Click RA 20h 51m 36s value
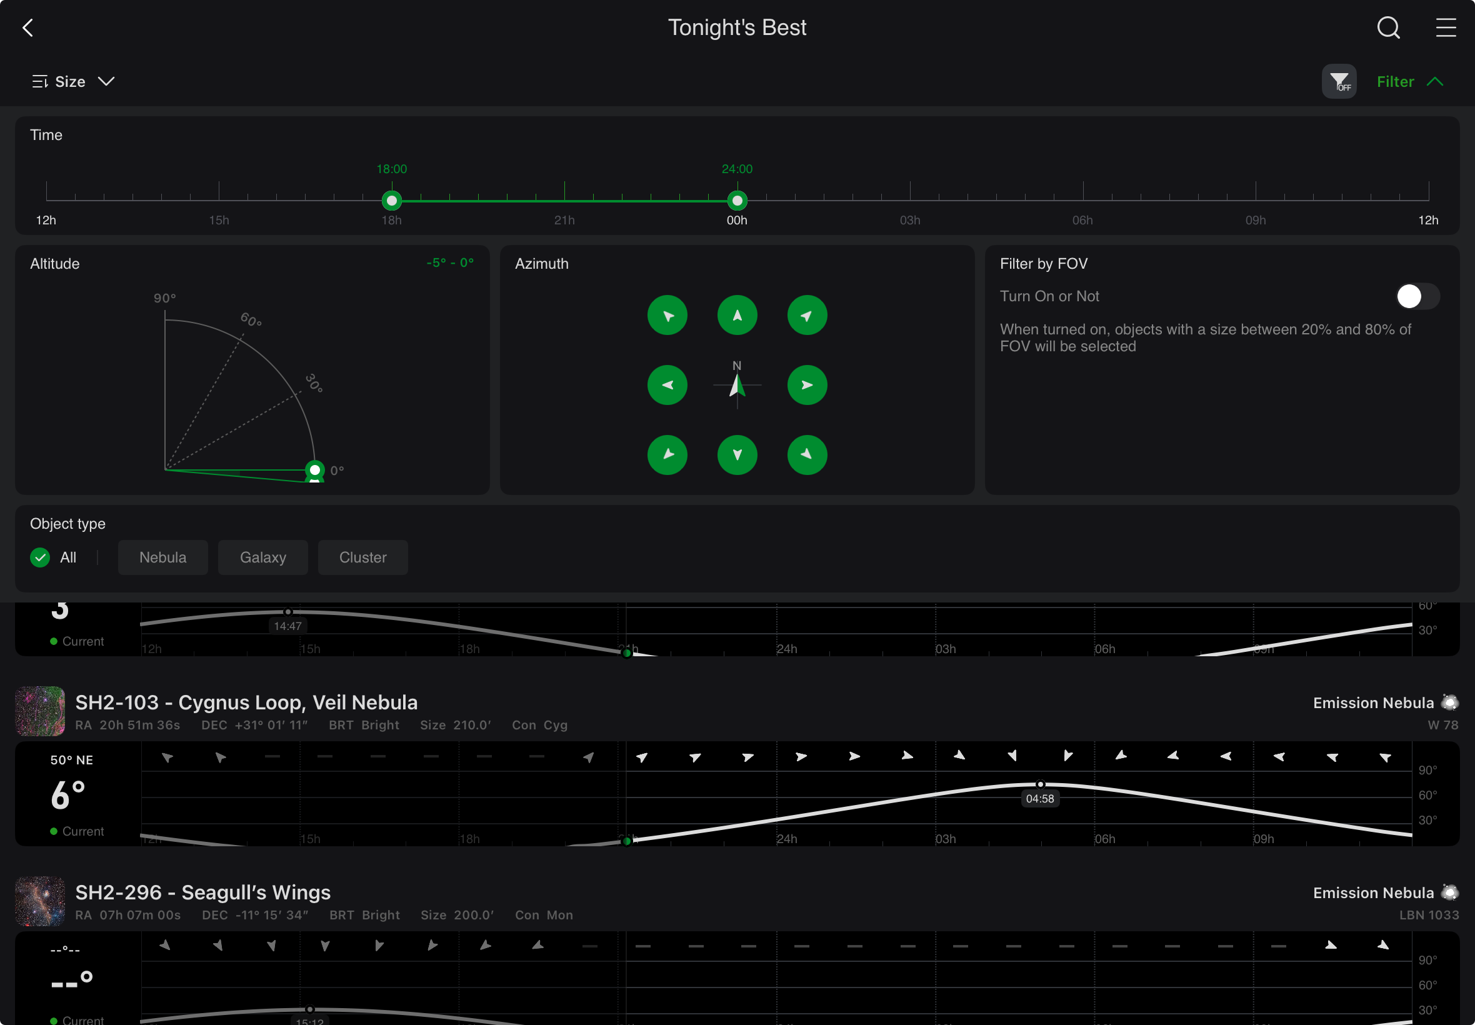 click(x=127, y=725)
